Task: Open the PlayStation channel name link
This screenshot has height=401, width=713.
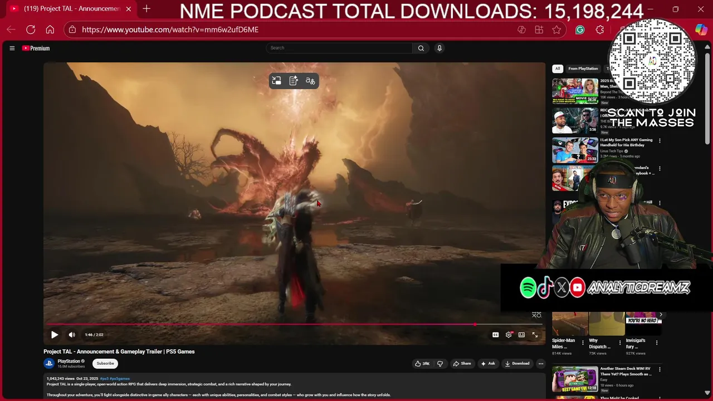Action: tap(69, 361)
